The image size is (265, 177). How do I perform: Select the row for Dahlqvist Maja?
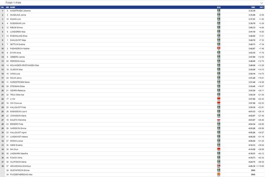[132, 40]
